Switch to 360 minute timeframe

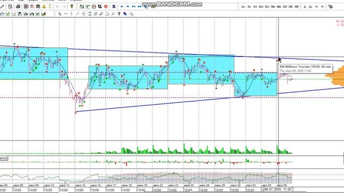(297, 7)
